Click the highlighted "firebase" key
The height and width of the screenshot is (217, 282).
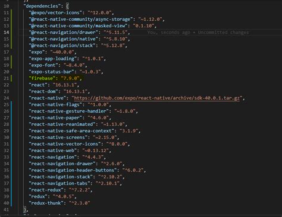pos(42,78)
